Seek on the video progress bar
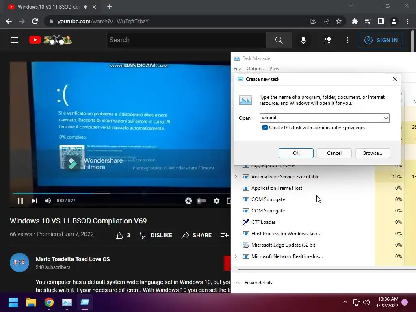The height and width of the screenshot is (312, 416). point(121,193)
